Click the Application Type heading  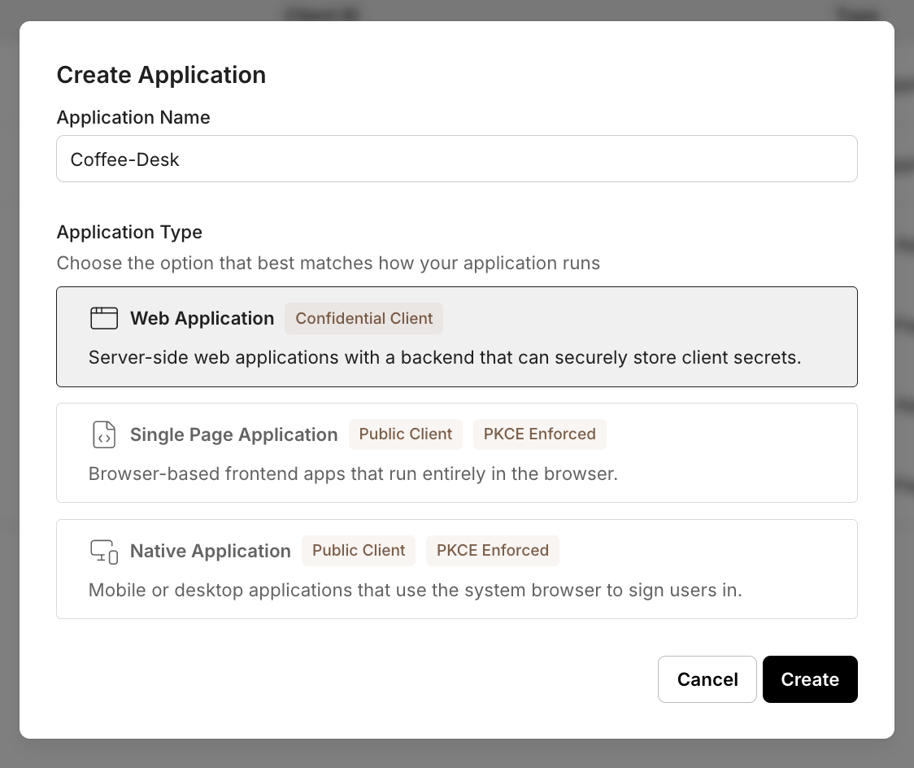tap(129, 233)
